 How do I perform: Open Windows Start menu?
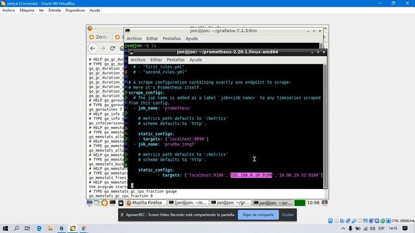click(5, 228)
